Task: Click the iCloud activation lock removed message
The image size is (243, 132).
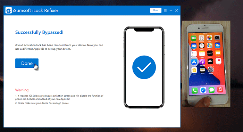Action: [59, 47]
